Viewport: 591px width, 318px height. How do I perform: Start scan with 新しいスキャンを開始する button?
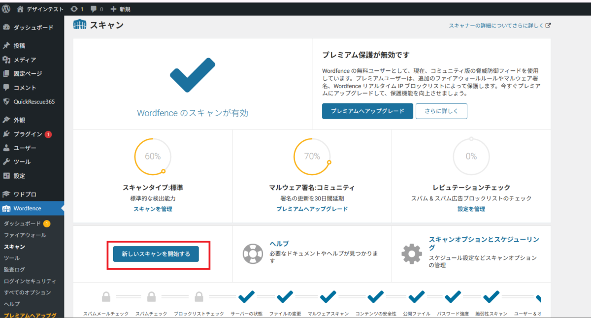[156, 254]
